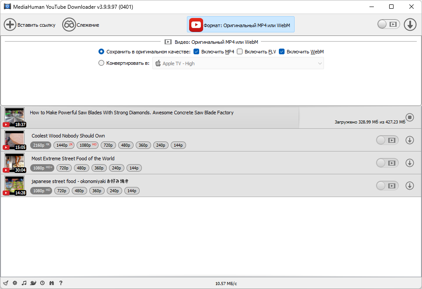Screen dimensions: 422x289
Task: Click binoculars icon in bottom status bar
Action: click(x=52, y=283)
